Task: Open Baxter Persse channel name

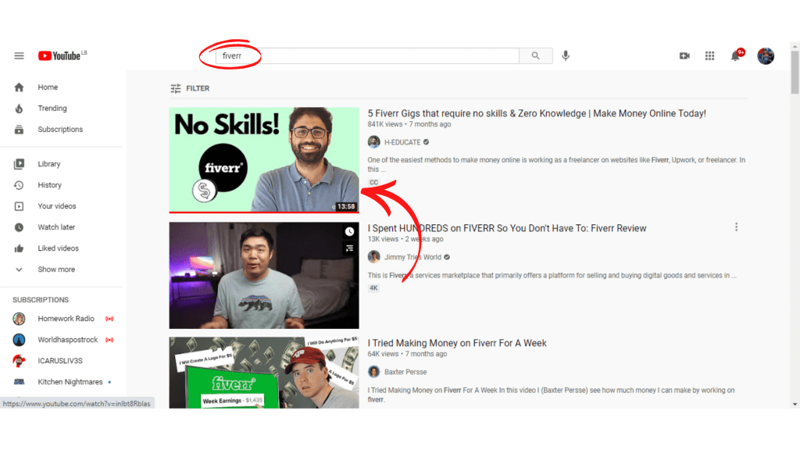Action: (405, 372)
